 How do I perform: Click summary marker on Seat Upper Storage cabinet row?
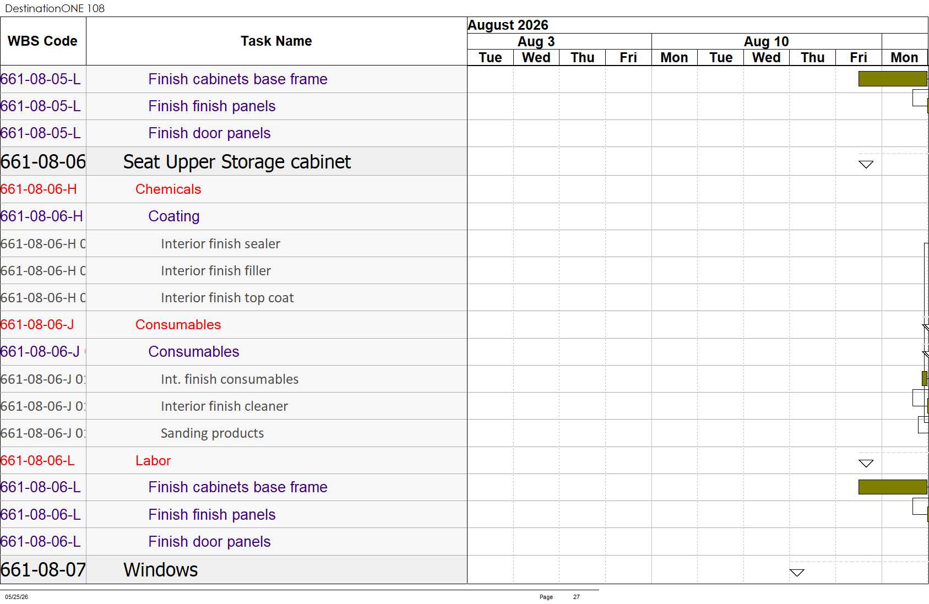tap(866, 165)
